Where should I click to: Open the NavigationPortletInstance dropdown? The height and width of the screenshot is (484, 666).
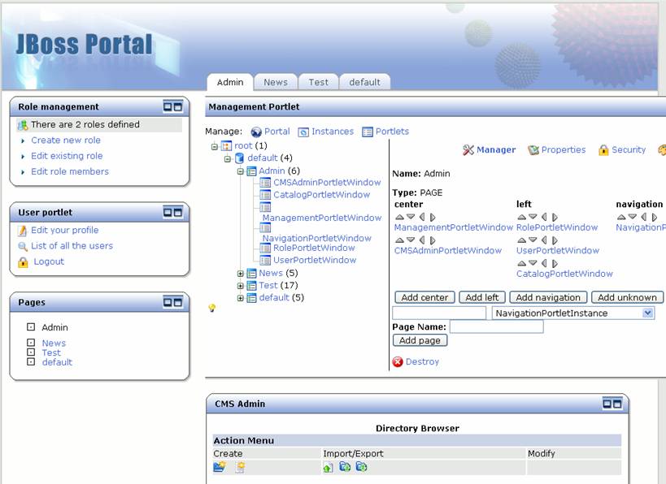pyautogui.click(x=573, y=313)
